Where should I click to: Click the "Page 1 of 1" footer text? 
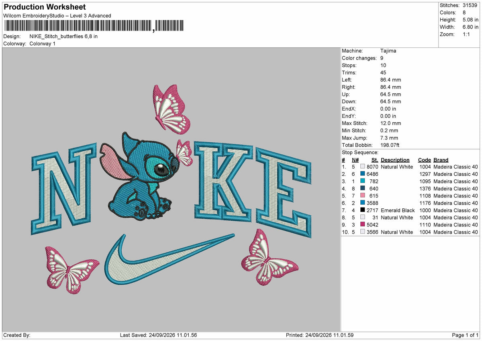pos(466,335)
